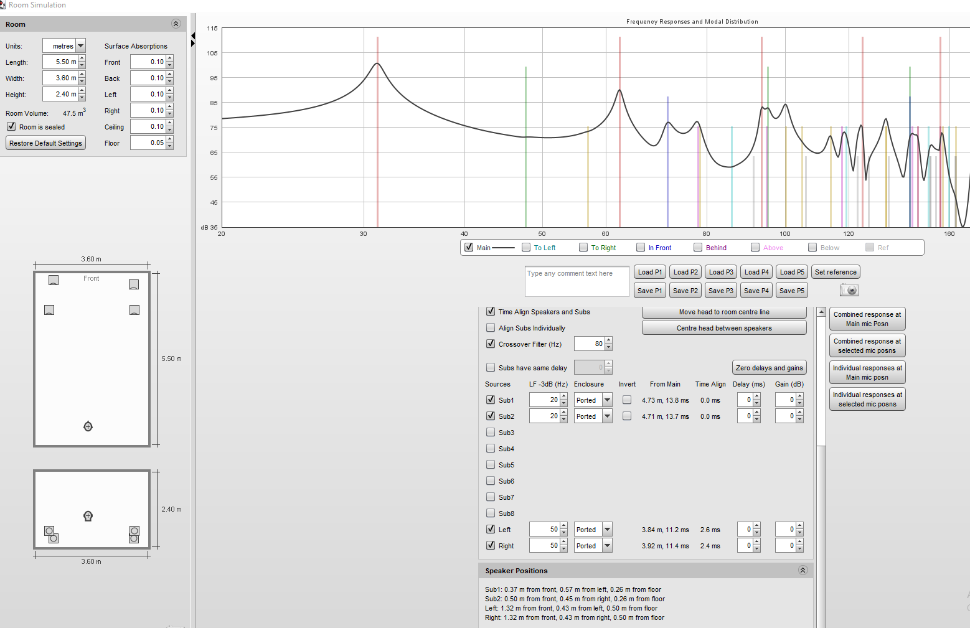Click the Left speaker LF -3dB field
The image size is (970, 628).
[x=545, y=530]
